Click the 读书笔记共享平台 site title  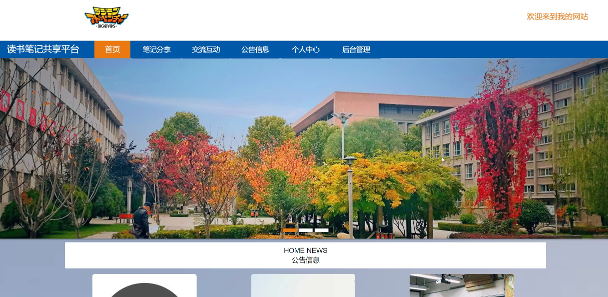click(x=43, y=49)
